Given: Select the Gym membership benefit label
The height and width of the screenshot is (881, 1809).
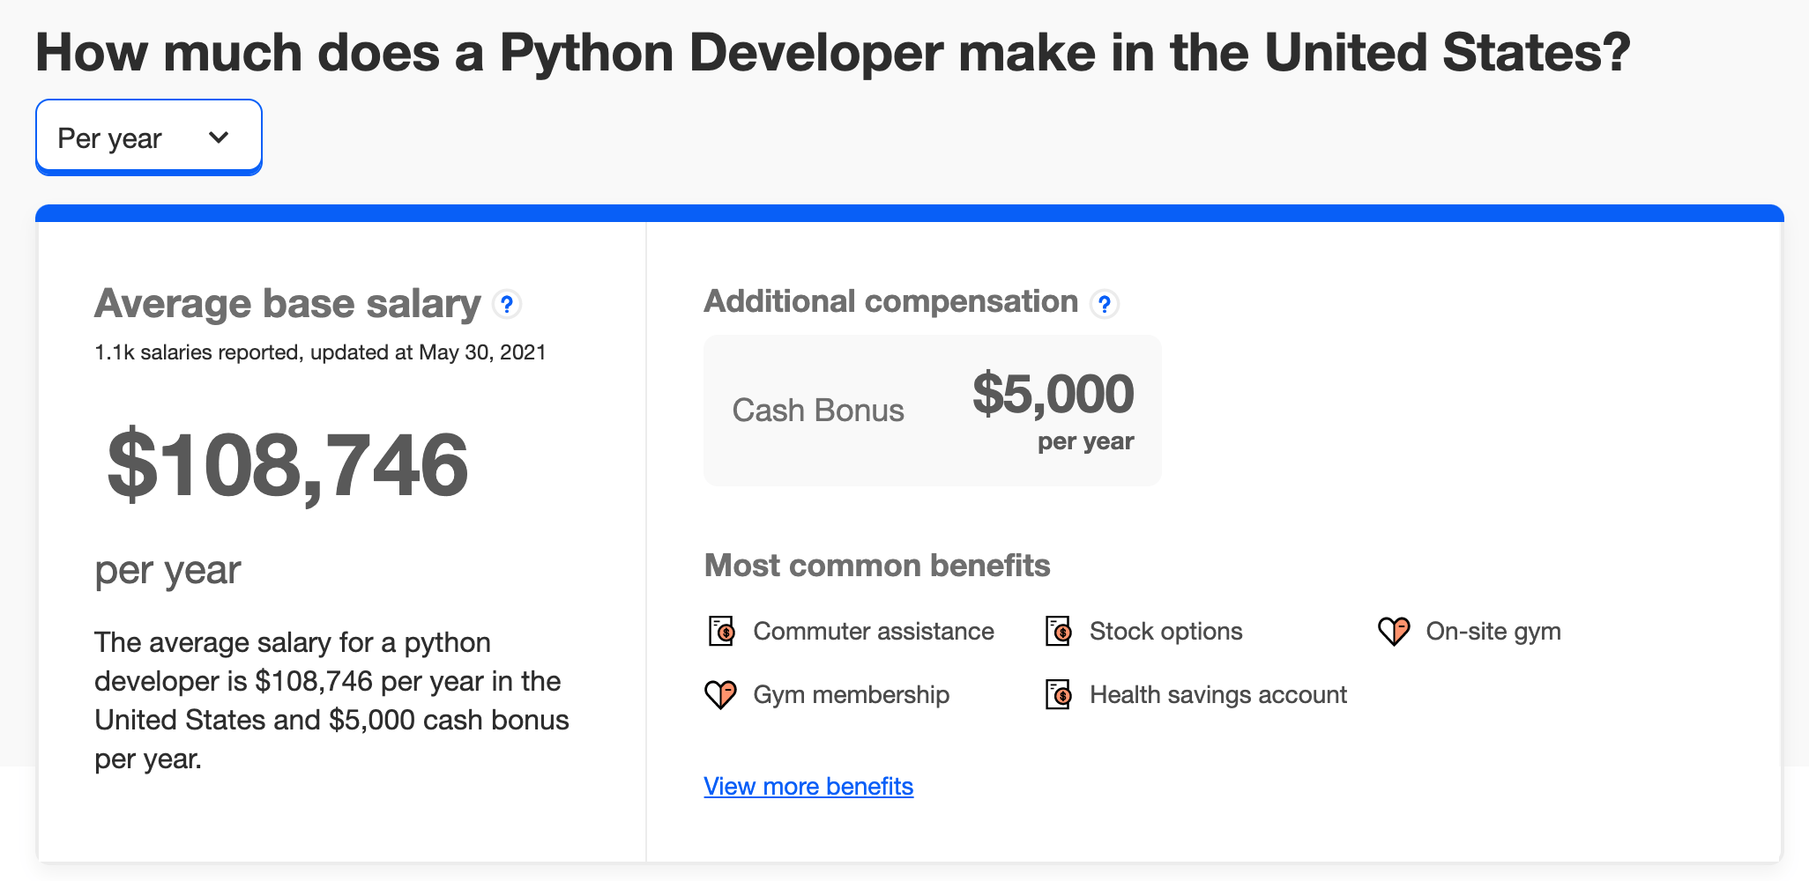Looking at the screenshot, I should point(851,694).
